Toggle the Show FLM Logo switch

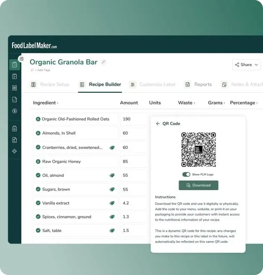186,174
